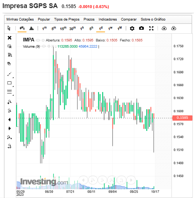Screen dimensions: 195x198
Task: Remove the Volume indicator with its X
Action: (x=53, y=46)
